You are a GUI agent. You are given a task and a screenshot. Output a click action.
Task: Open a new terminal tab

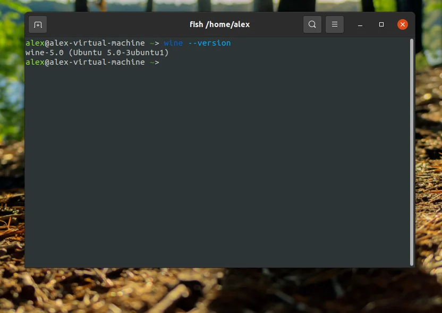click(x=38, y=24)
